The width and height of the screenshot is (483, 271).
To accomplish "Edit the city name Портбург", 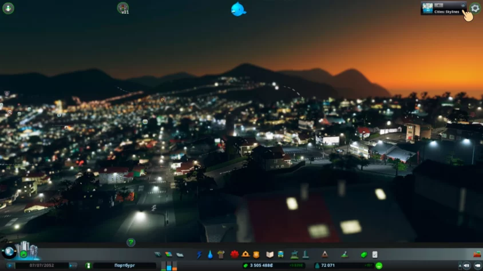I will (x=125, y=265).
